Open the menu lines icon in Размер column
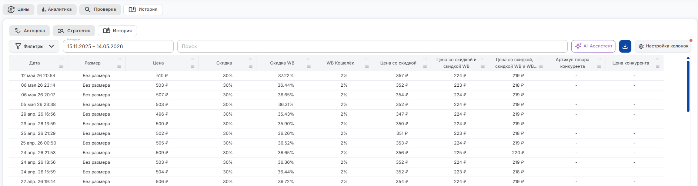 [x=119, y=67]
